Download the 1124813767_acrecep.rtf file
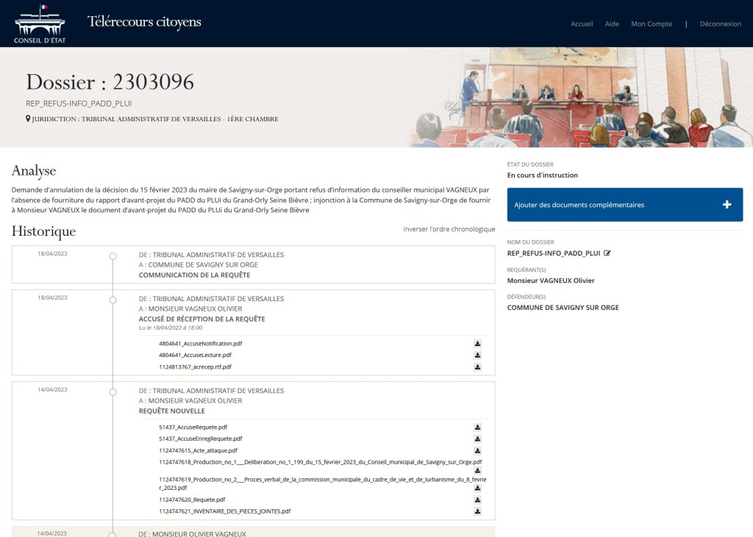The width and height of the screenshot is (753, 537). click(477, 365)
